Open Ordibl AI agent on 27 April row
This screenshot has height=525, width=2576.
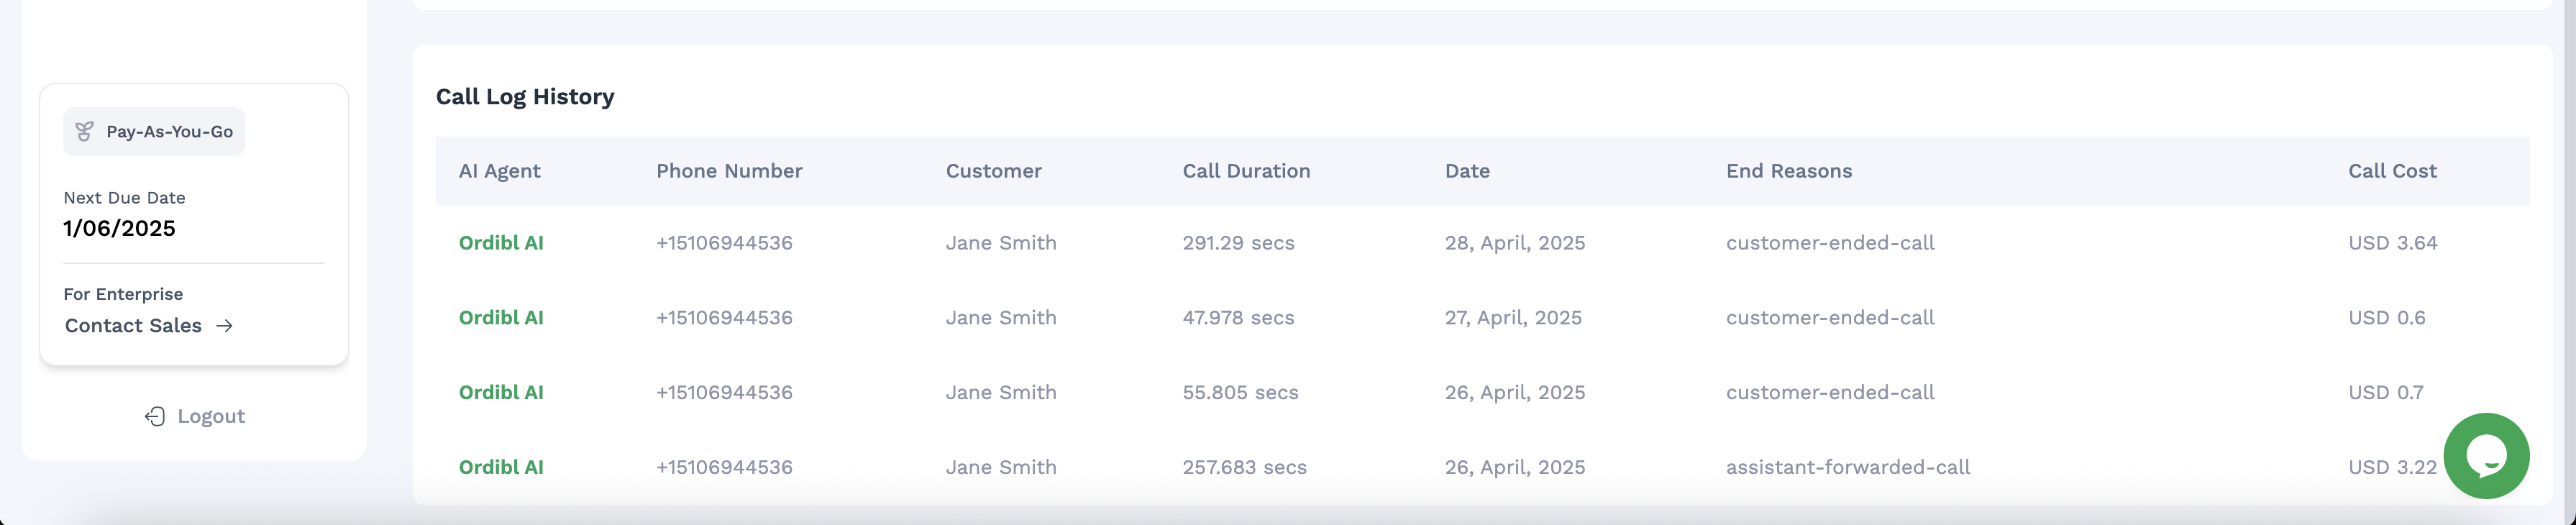[501, 318]
